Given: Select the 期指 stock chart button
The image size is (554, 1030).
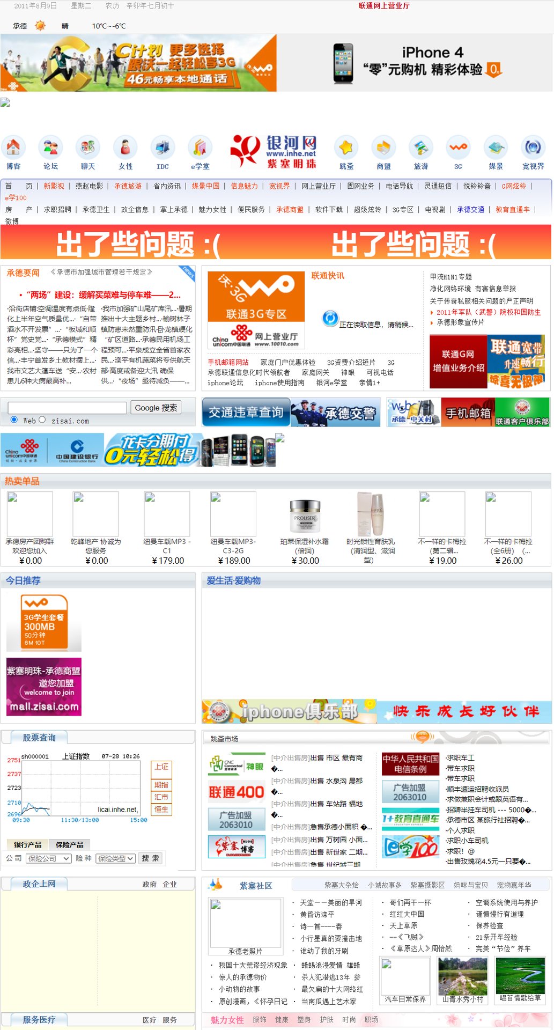Looking at the screenshot, I should coord(161,785).
